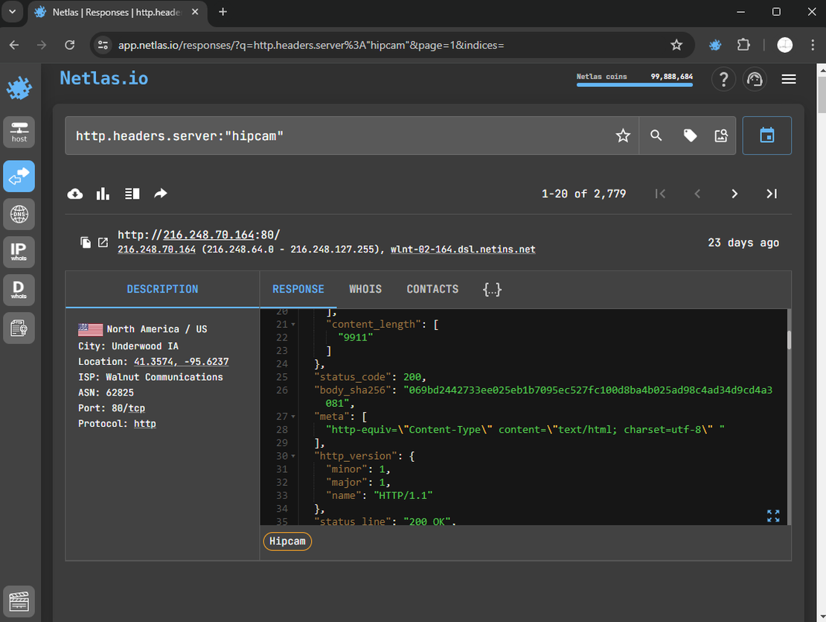Open Domain whois search in sidebar
The height and width of the screenshot is (622, 826).
(x=19, y=289)
